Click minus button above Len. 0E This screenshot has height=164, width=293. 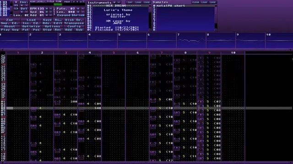[27, 12]
